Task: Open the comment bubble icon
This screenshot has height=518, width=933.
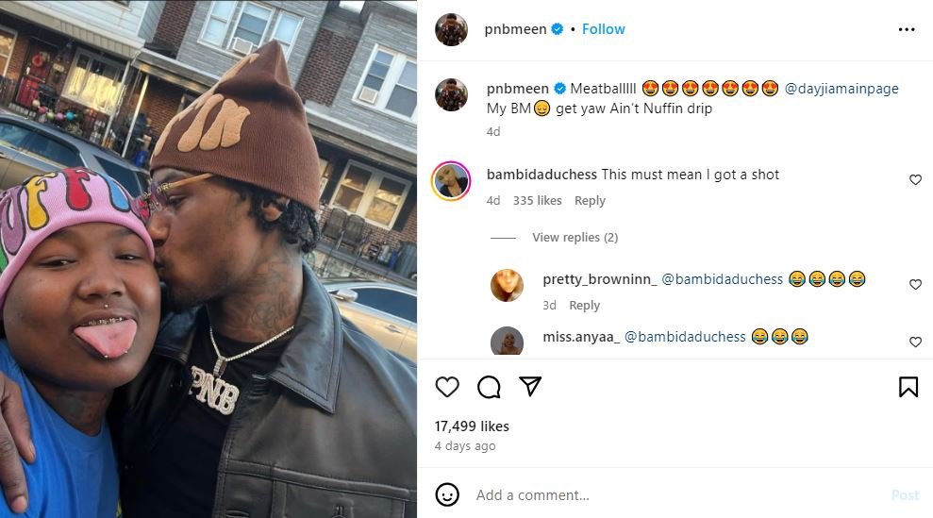Action: pos(489,387)
